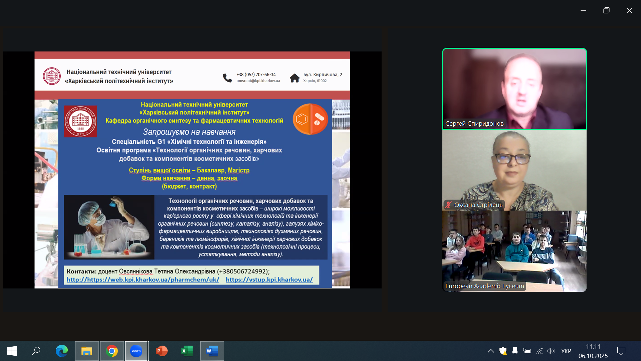Screen dimensions: 641x361
Task: Click the microphone tray icon
Action: [515, 351]
